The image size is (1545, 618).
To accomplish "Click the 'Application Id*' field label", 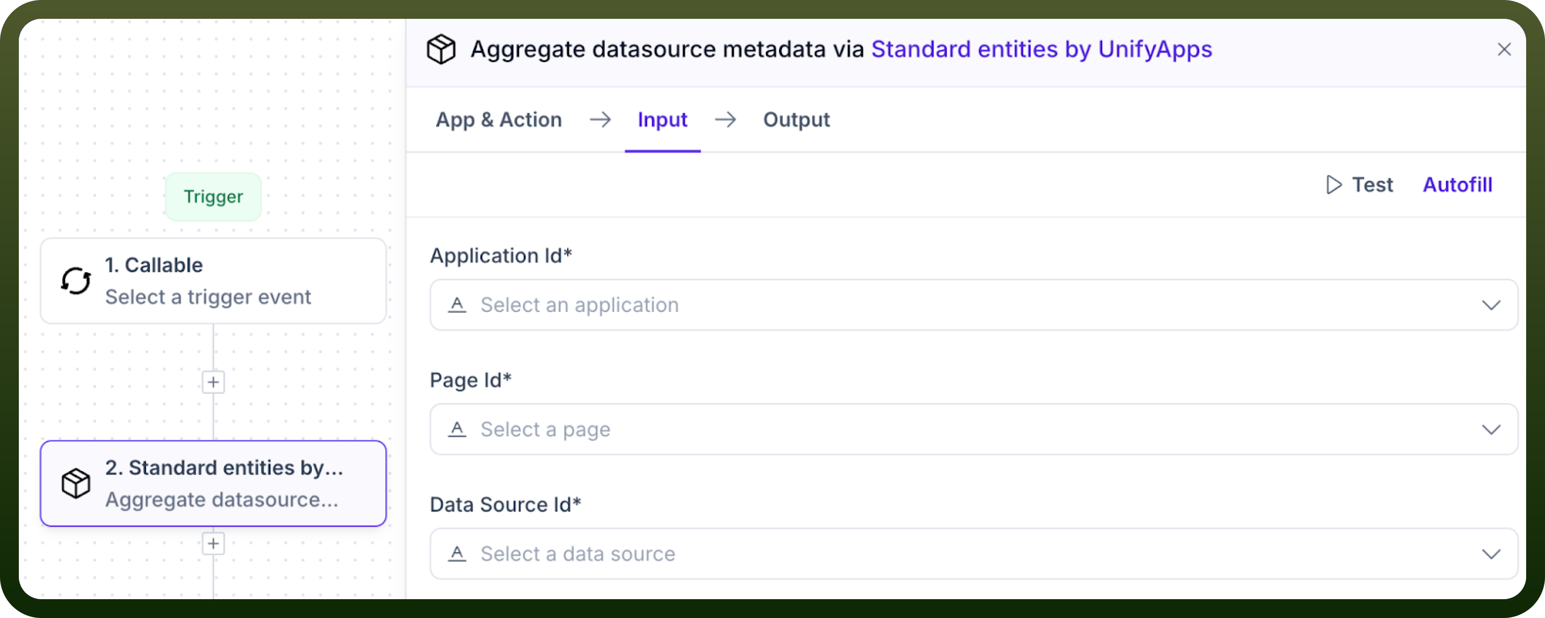I will coord(501,256).
